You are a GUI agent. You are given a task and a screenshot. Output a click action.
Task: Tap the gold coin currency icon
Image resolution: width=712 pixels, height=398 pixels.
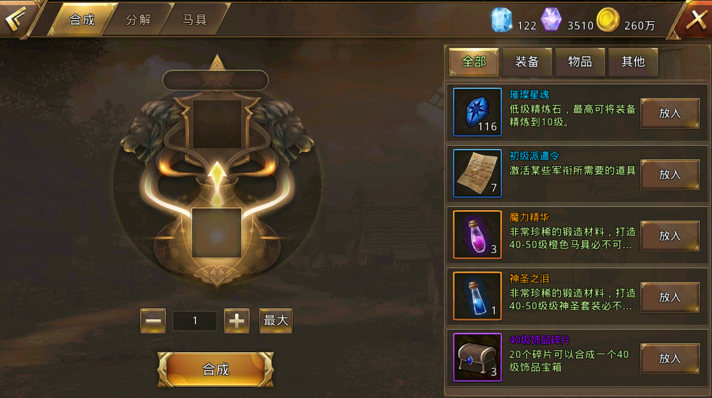pyautogui.click(x=608, y=20)
